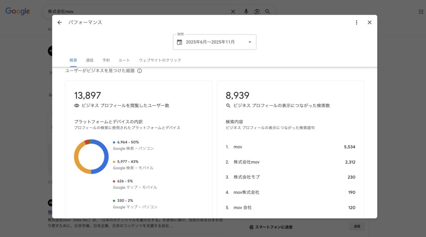Open the three-dot more options menu
426x237 pixels.
[x=357, y=22]
